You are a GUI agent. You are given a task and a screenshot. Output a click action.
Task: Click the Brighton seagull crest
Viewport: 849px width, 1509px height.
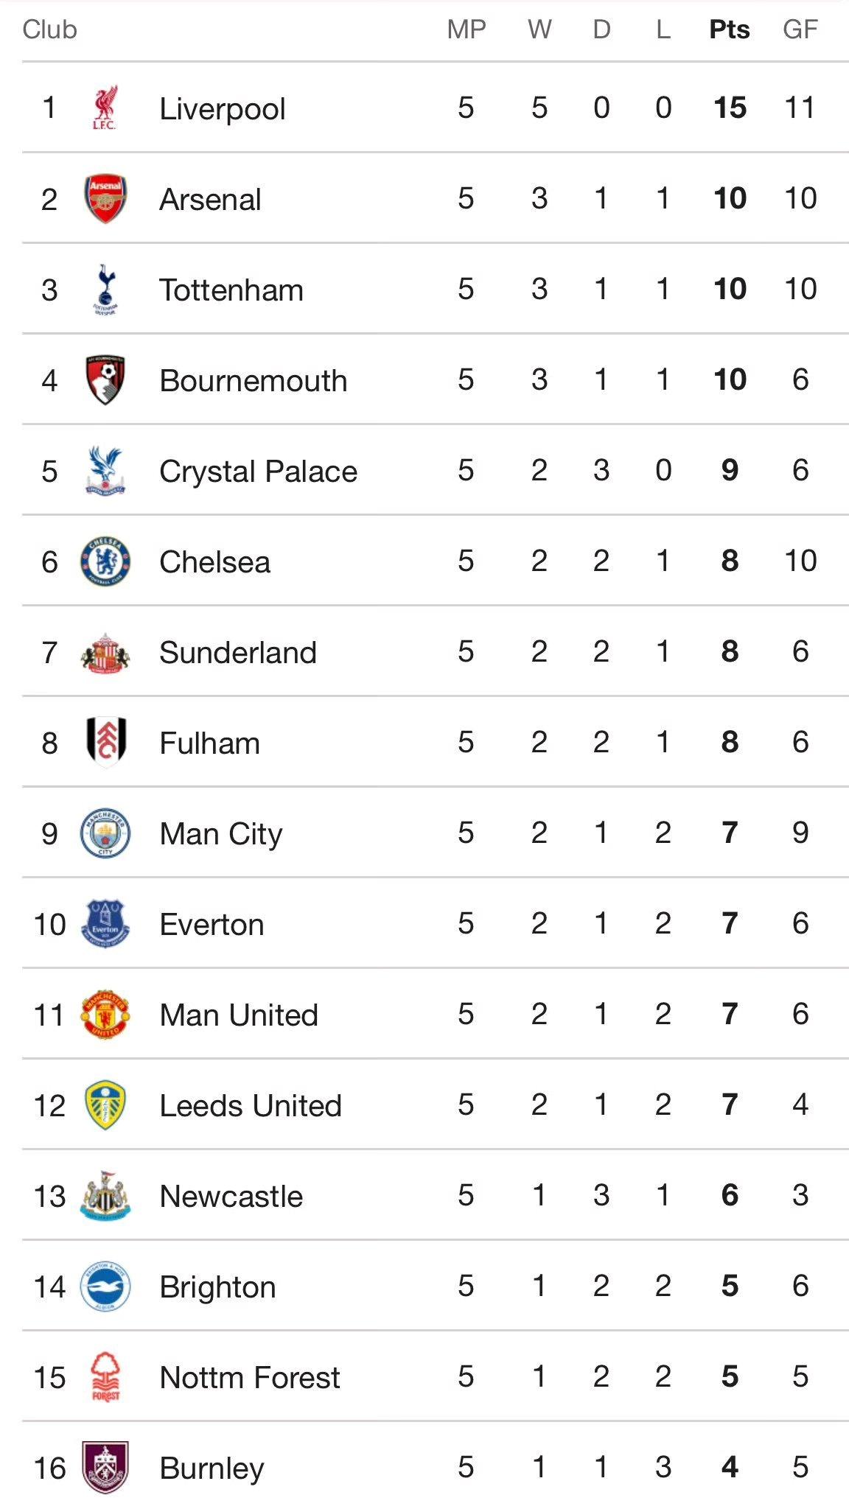click(x=105, y=1286)
